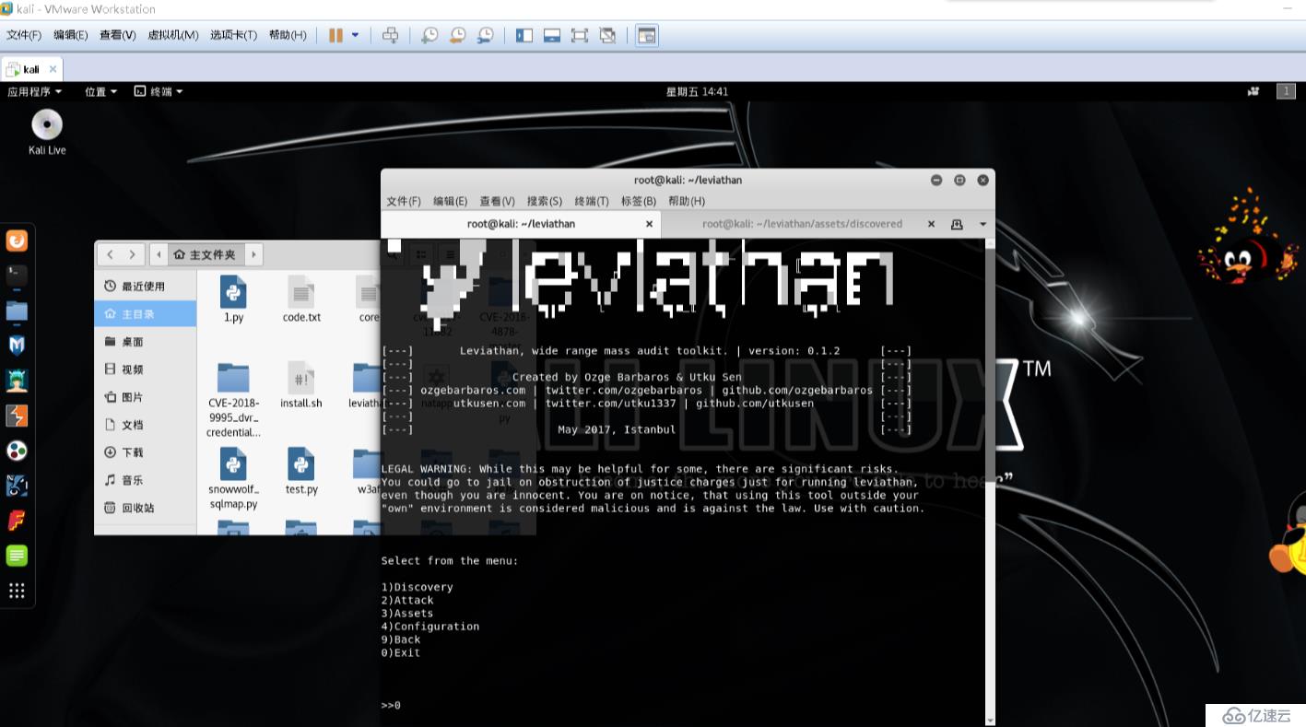Open the VMware 查看(V) menu
This screenshot has width=1306, height=727.
click(x=117, y=35)
